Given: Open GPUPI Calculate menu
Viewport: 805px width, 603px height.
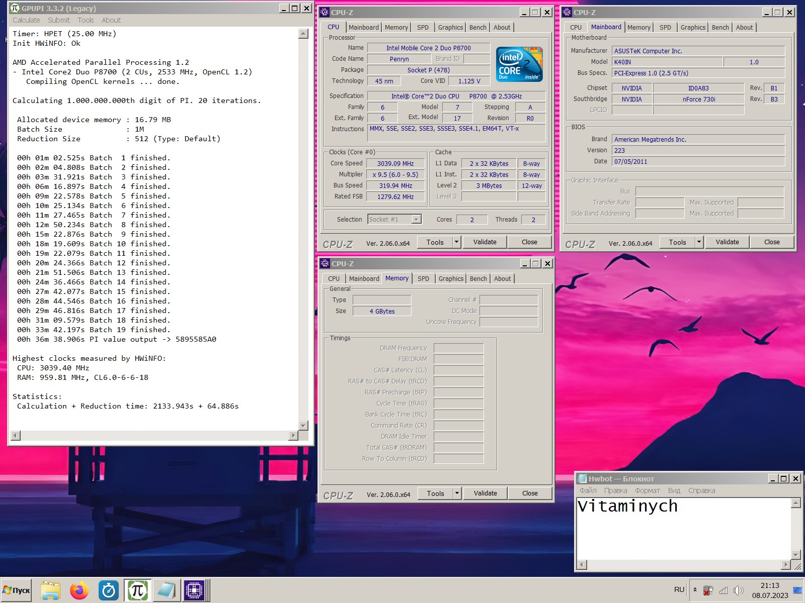Looking at the screenshot, I should point(26,20).
